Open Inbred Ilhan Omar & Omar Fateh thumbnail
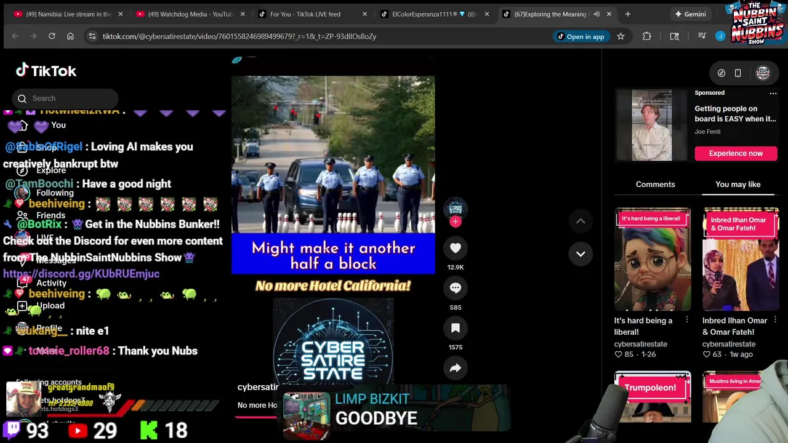 click(x=741, y=259)
